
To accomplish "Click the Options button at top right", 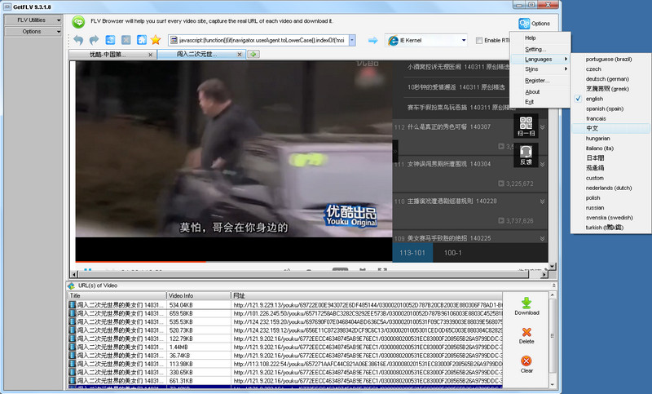I will point(535,24).
